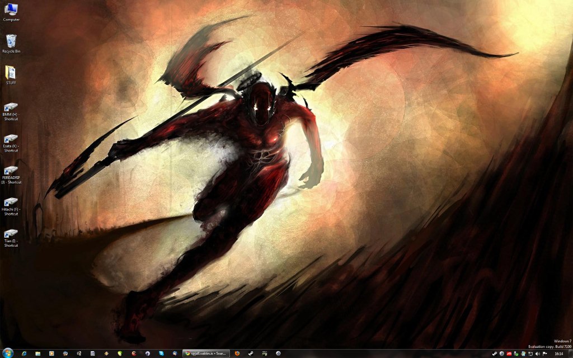Open the Hitachi (F) drive shortcut

pos(11,202)
